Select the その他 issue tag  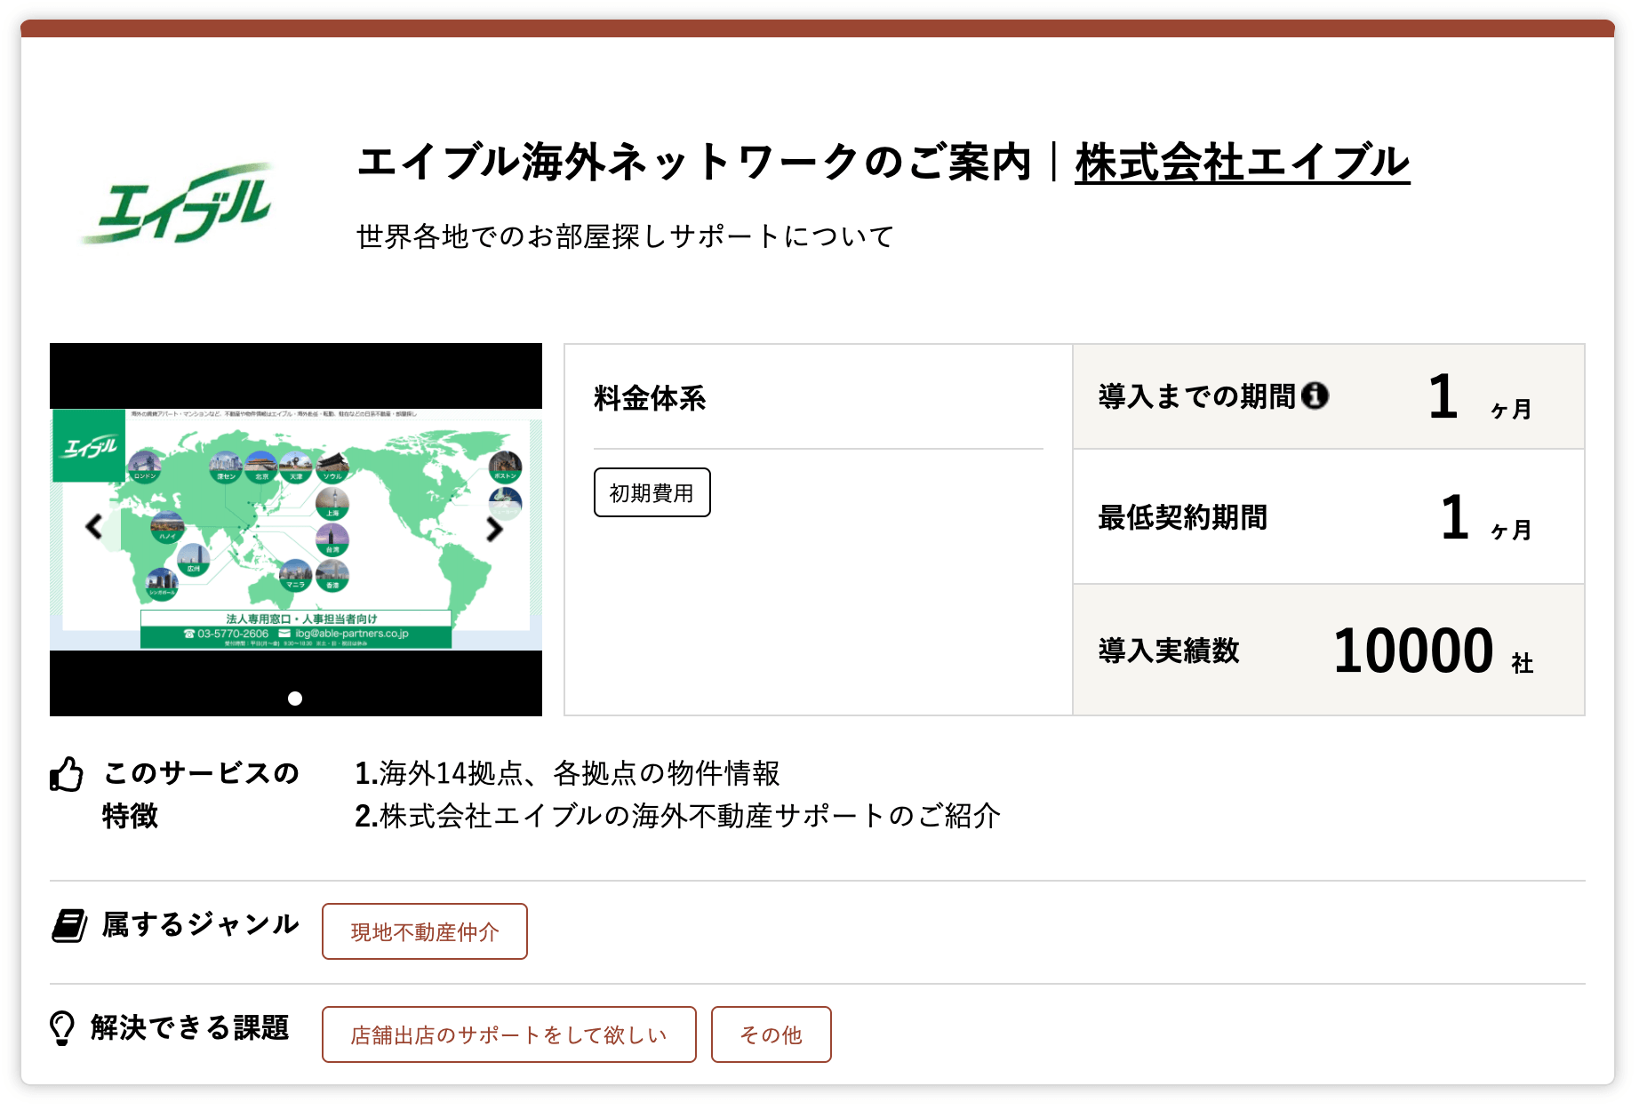click(772, 1034)
